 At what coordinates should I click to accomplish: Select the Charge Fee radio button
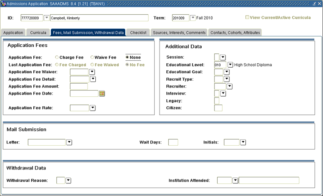pyautogui.click(x=57, y=57)
